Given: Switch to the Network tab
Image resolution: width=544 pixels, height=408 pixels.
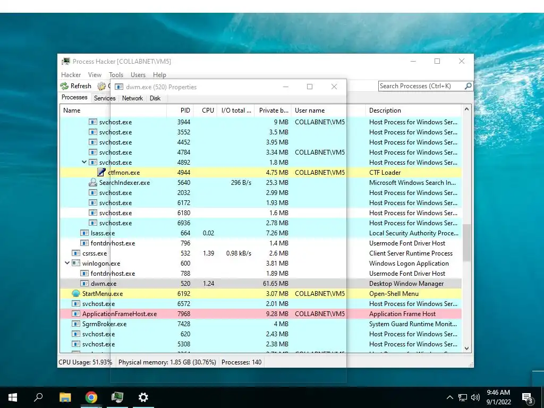Looking at the screenshot, I should tap(132, 98).
